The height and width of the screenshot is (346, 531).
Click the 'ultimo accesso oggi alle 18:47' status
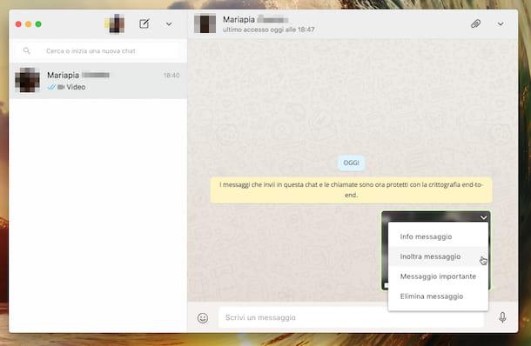(x=269, y=30)
